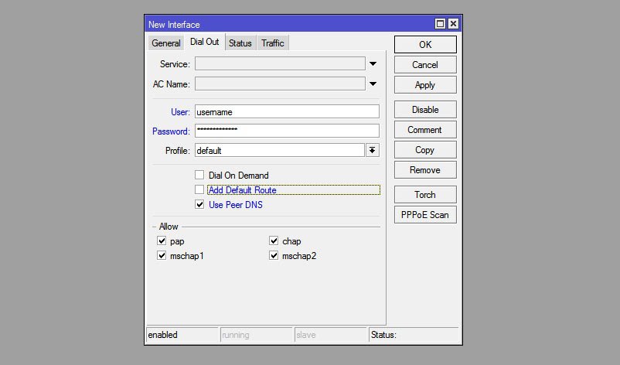620x365 pixels.
Task: Apply the interface settings
Action: [425, 85]
